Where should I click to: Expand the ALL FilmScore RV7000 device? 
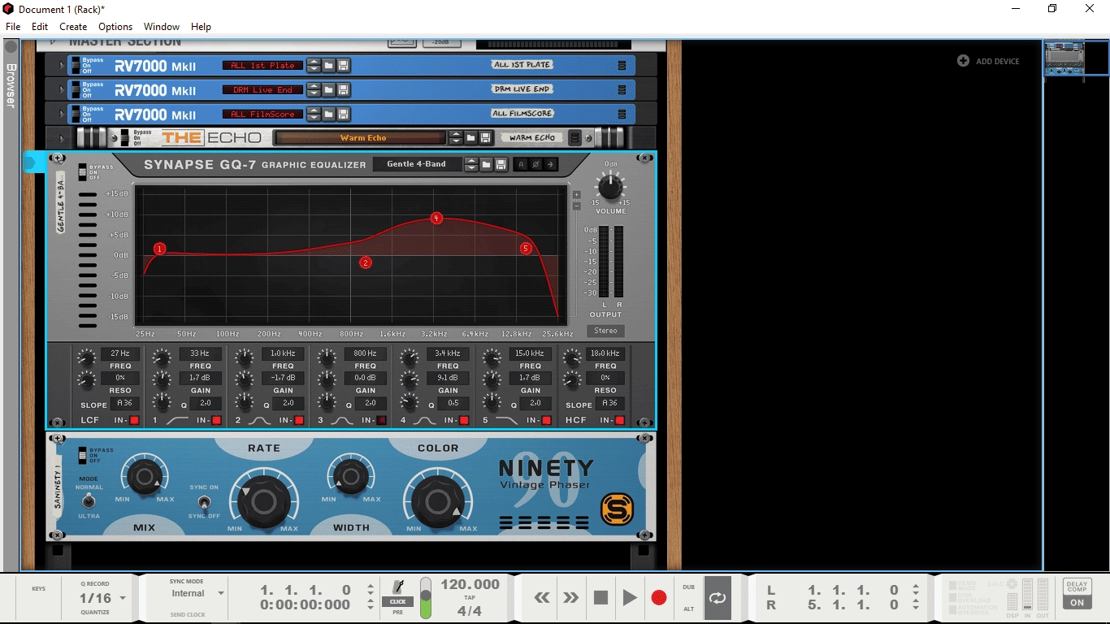[60, 115]
